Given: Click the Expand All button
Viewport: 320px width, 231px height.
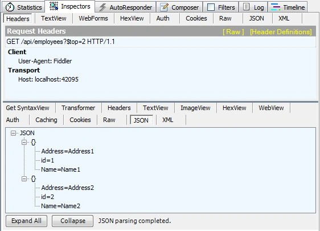Looking at the screenshot, I should click(x=27, y=221).
